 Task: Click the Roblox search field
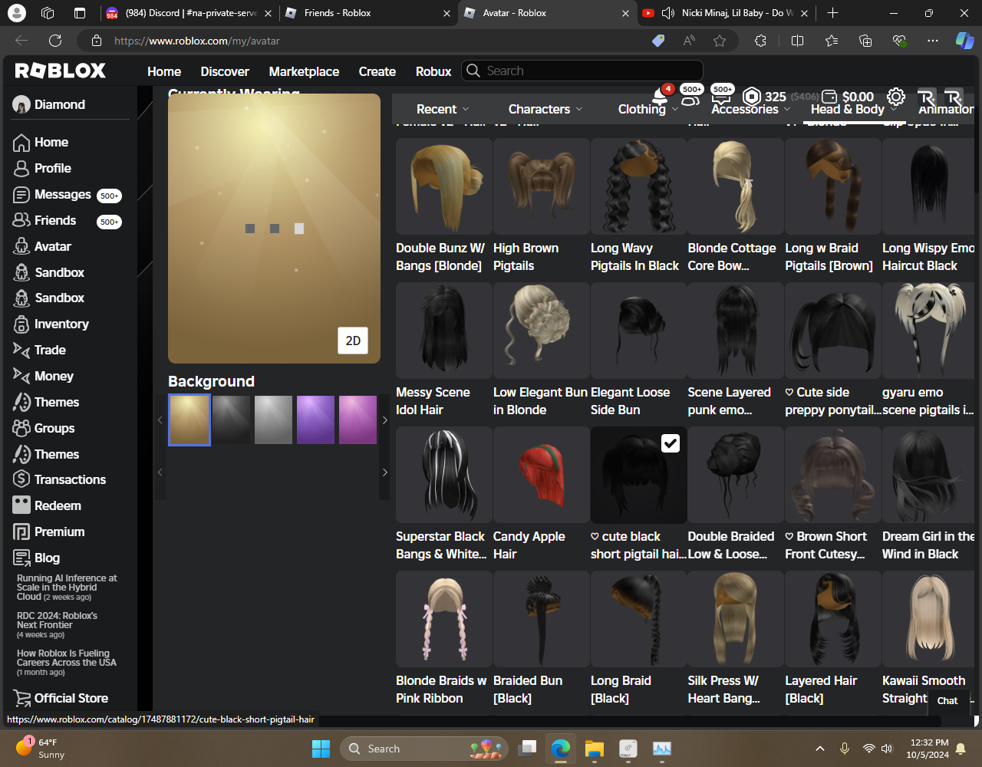click(582, 71)
